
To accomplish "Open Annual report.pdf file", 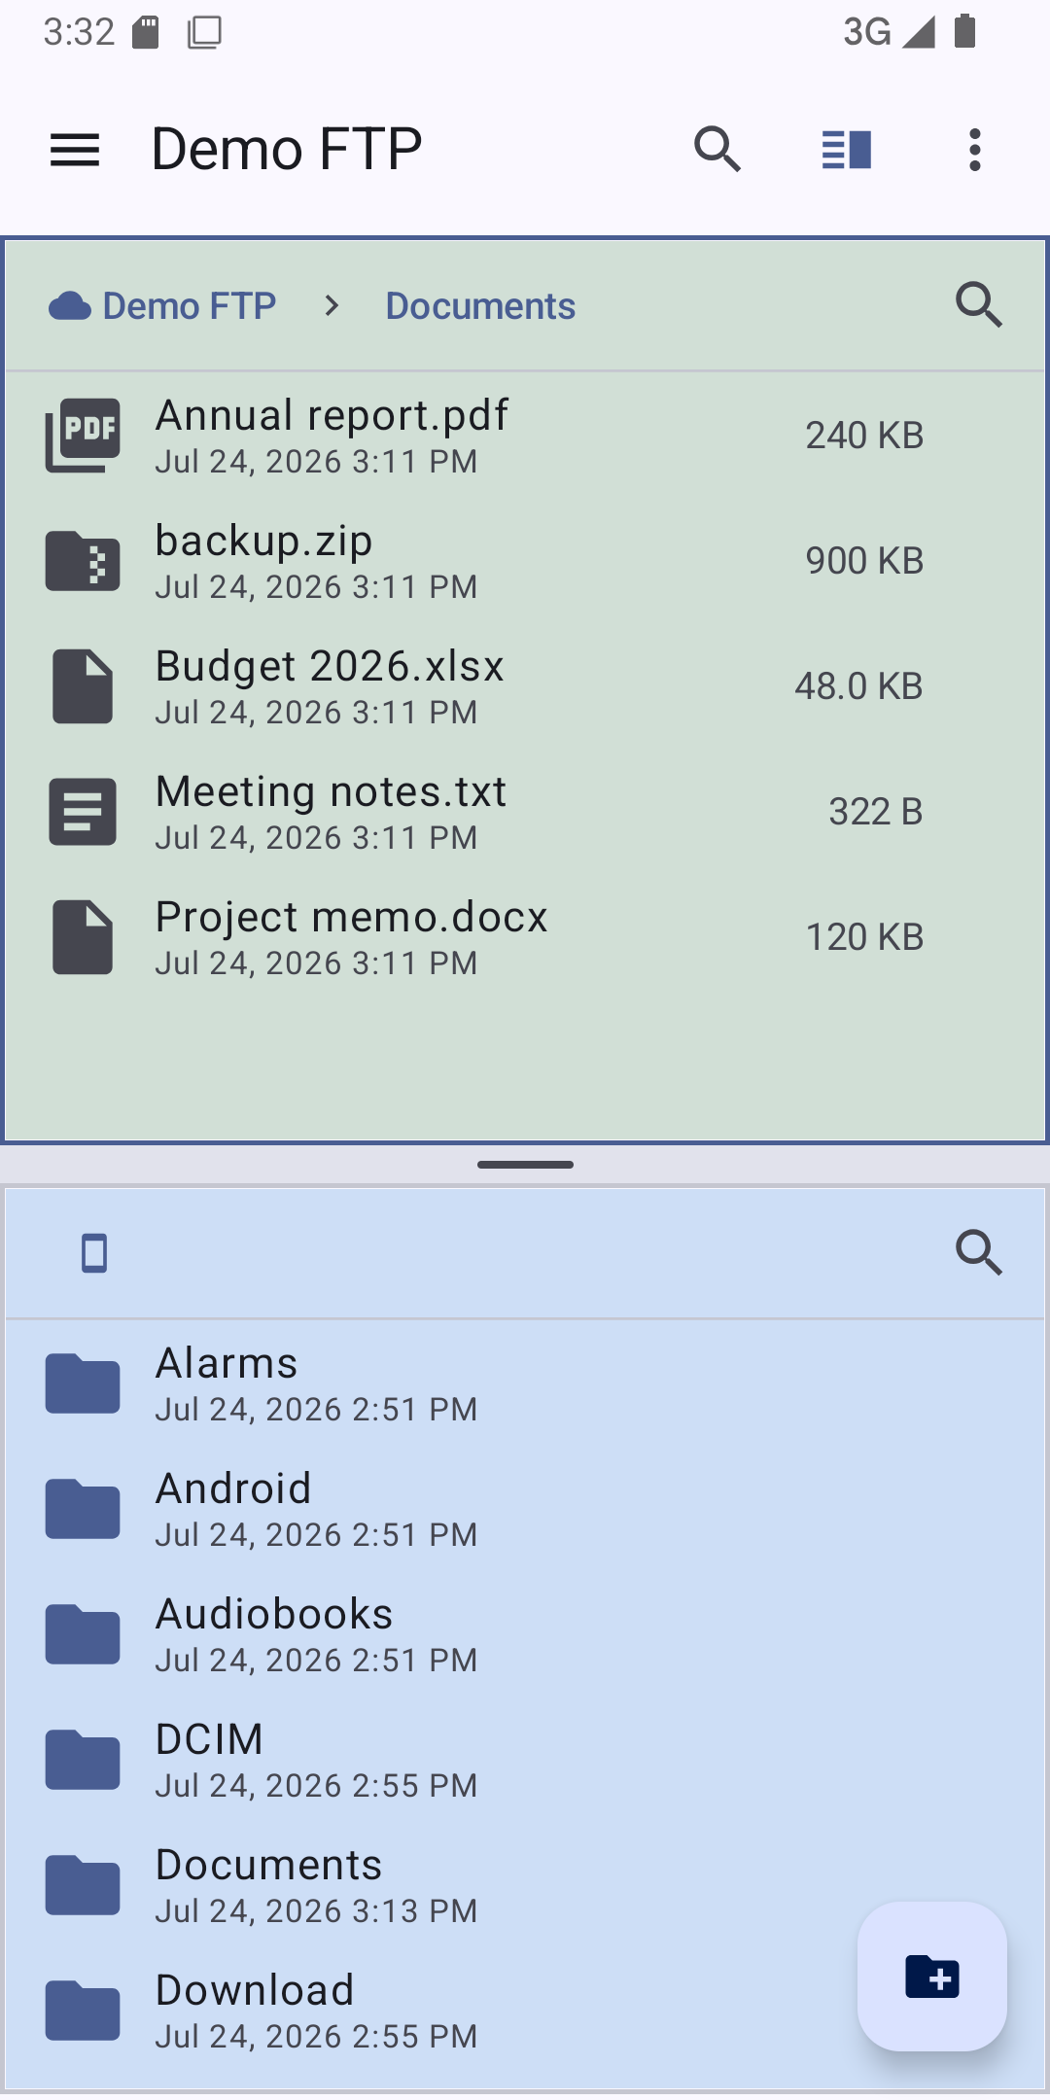I will [525, 436].
